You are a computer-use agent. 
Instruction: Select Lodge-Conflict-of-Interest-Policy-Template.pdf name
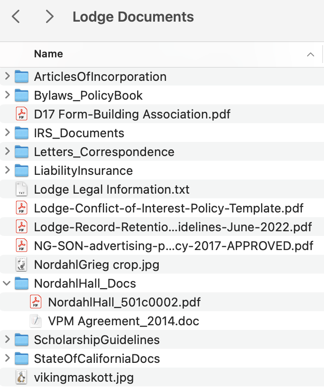[x=169, y=208]
